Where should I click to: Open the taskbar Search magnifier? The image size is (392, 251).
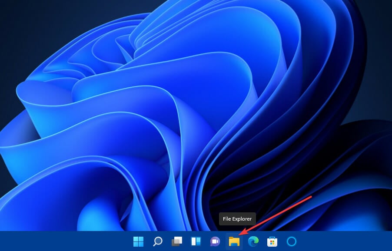(158, 241)
